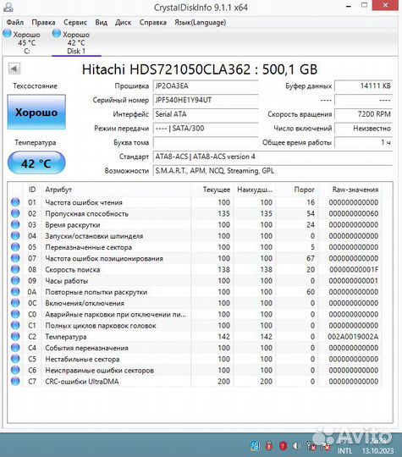Click the Serial ATA interface field
This screenshot has height=457, width=402.
[206, 114]
